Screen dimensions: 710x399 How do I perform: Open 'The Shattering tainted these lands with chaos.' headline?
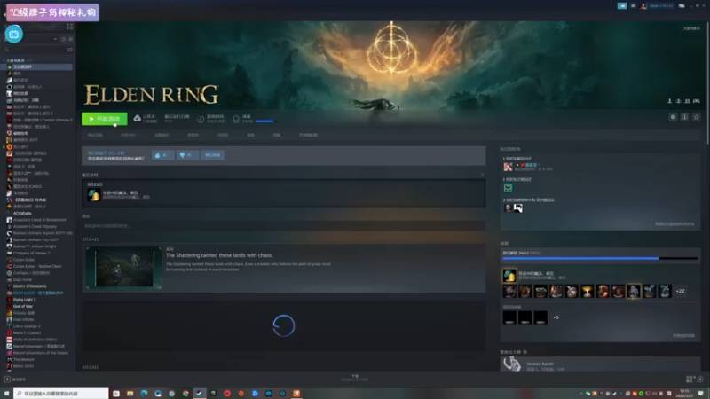219,255
